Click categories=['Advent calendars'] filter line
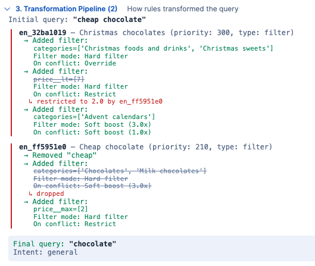The width and height of the screenshot is (315, 266). [x=94, y=117]
